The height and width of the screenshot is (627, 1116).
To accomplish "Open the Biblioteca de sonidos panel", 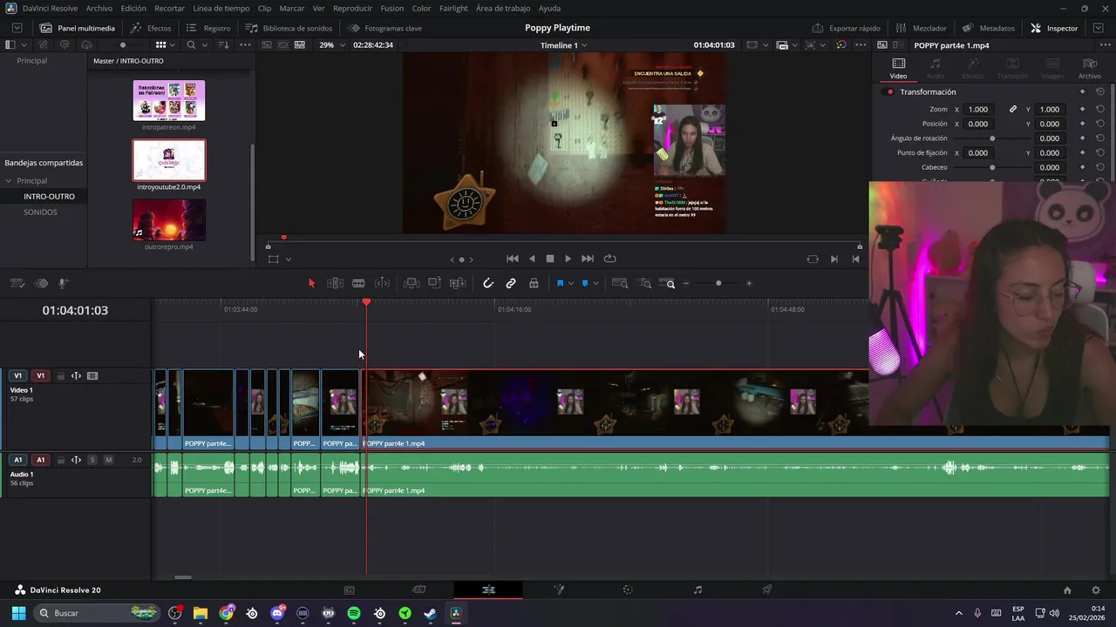I will click(289, 28).
